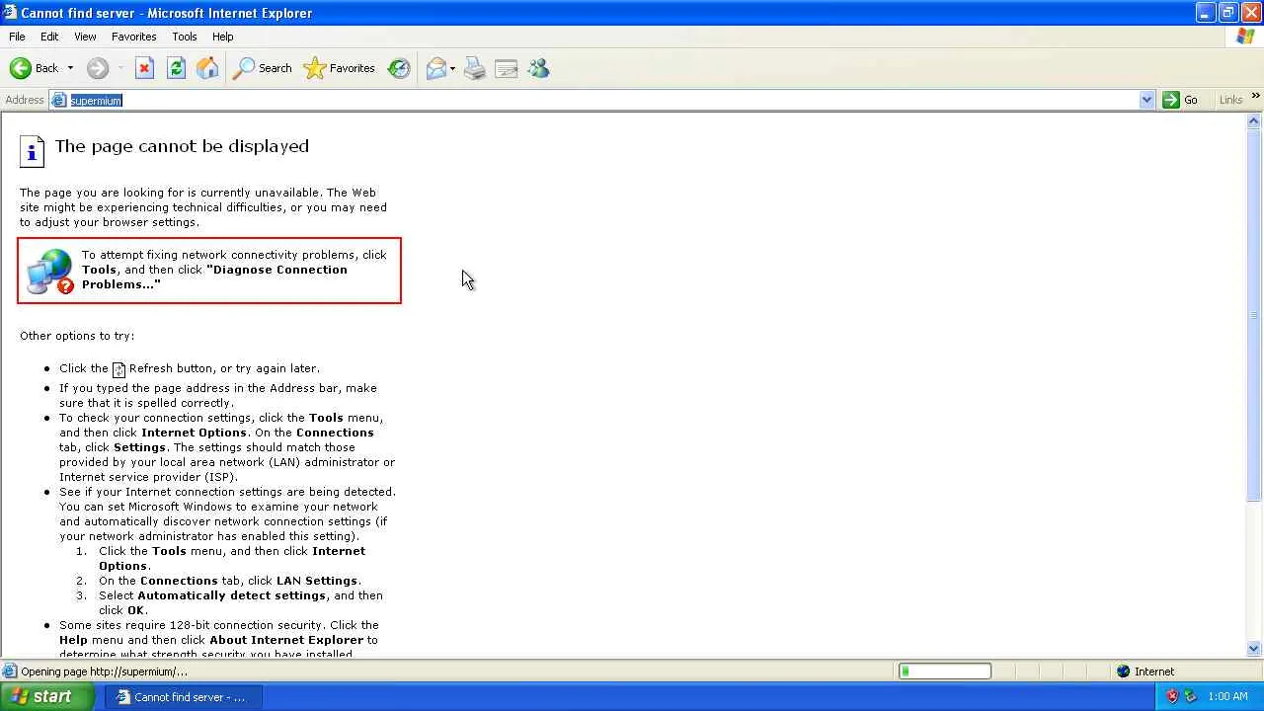Open the Tools menu in the menu bar
This screenshot has height=711, width=1264.
185,37
